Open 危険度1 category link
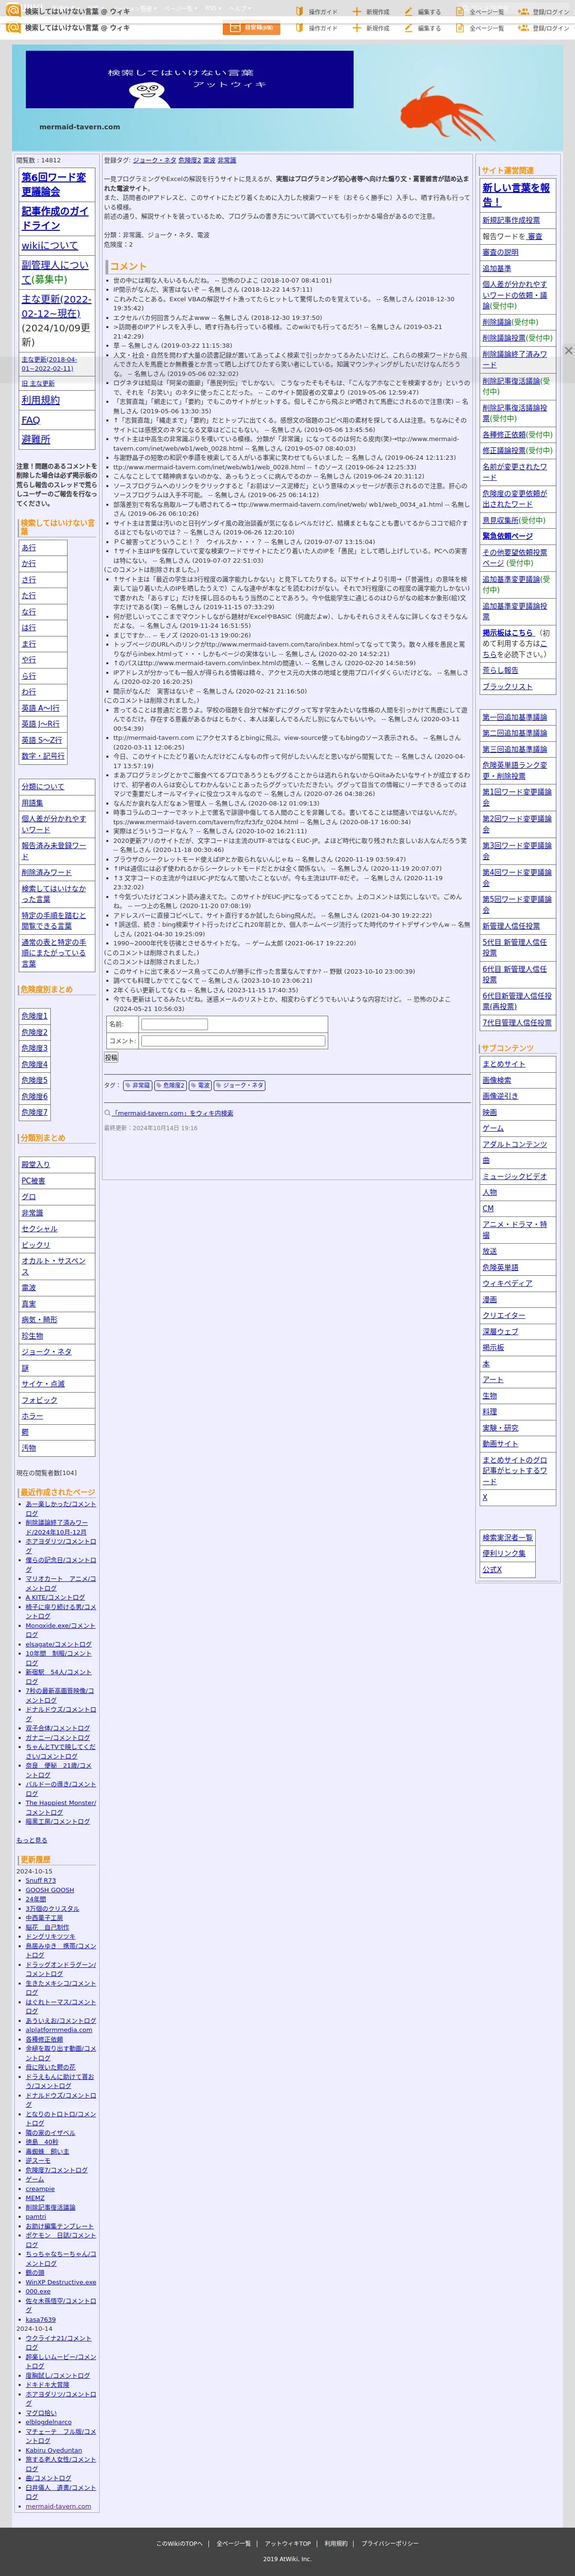Screen dimensions: 575x2576 35,1016
